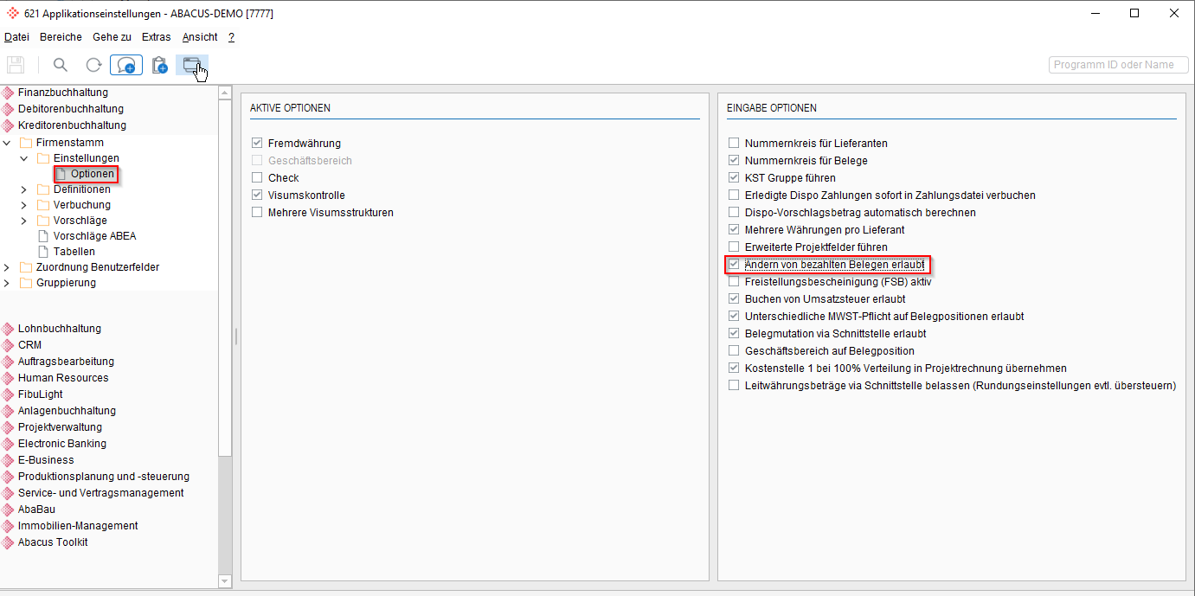Screen dimensions: 1195x596
Task: Open the Electronic Banking module
Action: [61, 444]
